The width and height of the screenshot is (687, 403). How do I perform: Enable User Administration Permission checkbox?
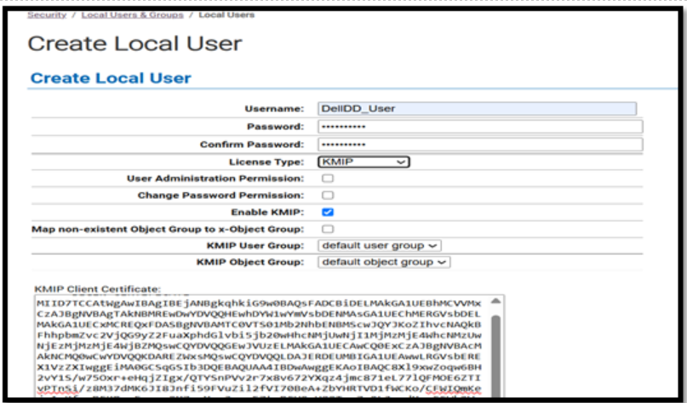point(327,178)
